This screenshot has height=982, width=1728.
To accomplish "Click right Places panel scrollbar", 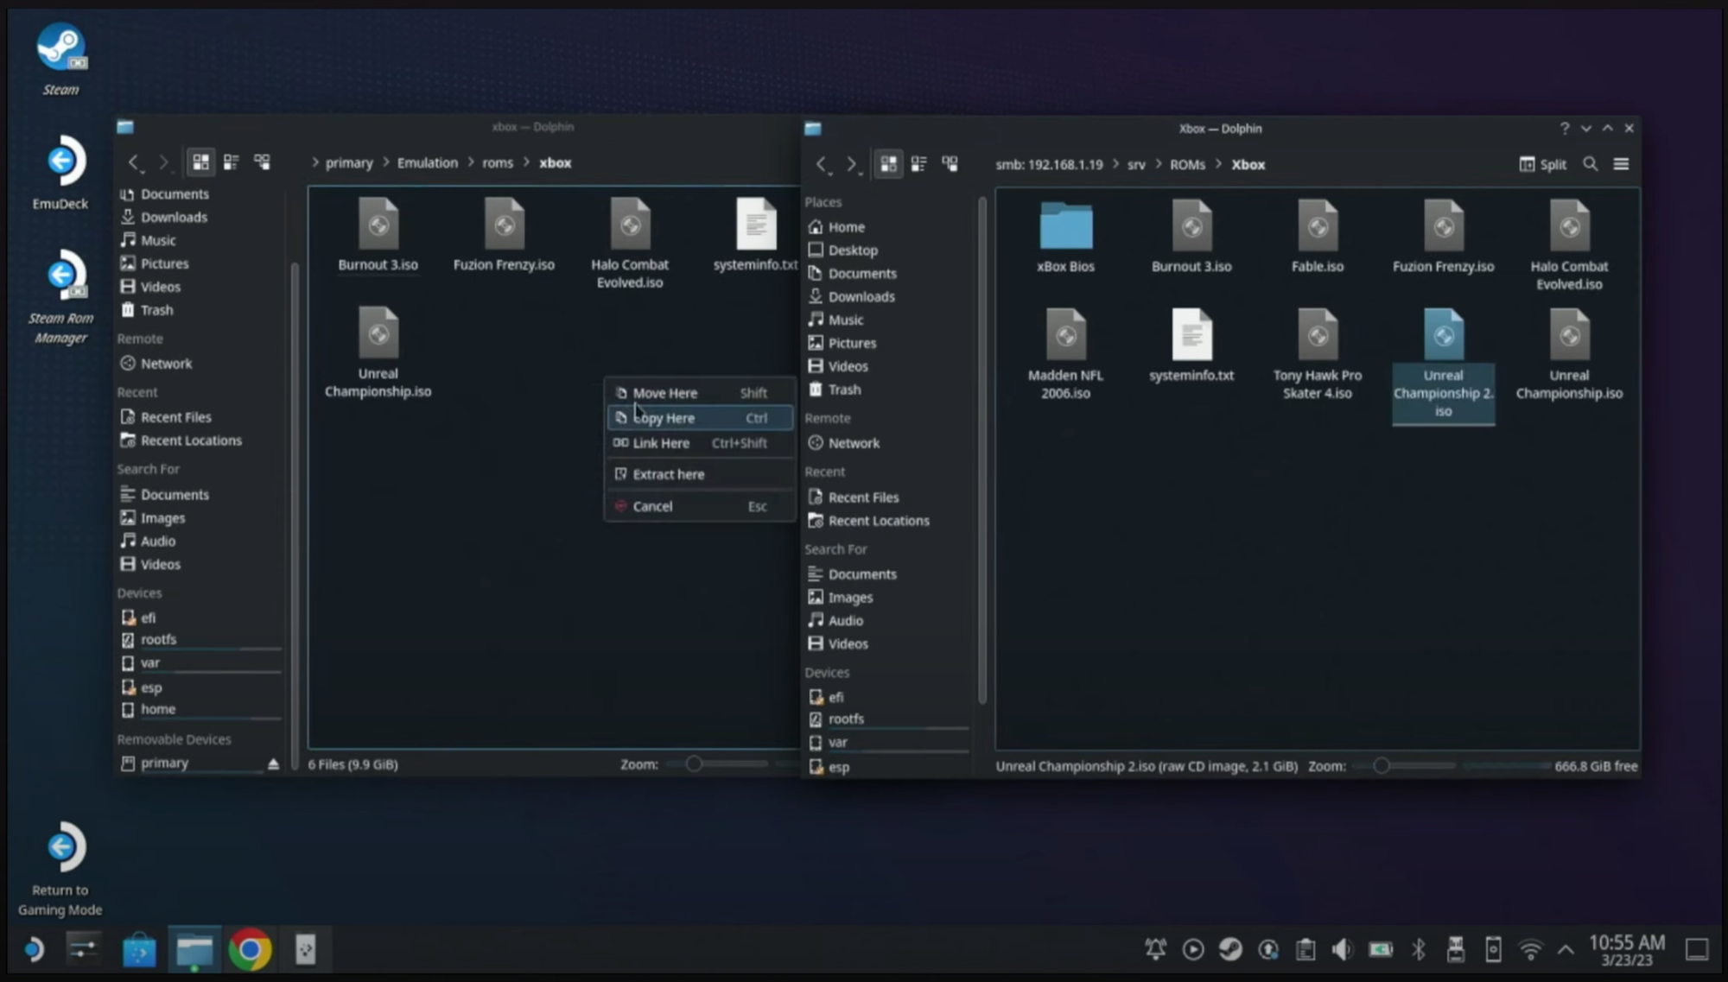I will click(982, 449).
